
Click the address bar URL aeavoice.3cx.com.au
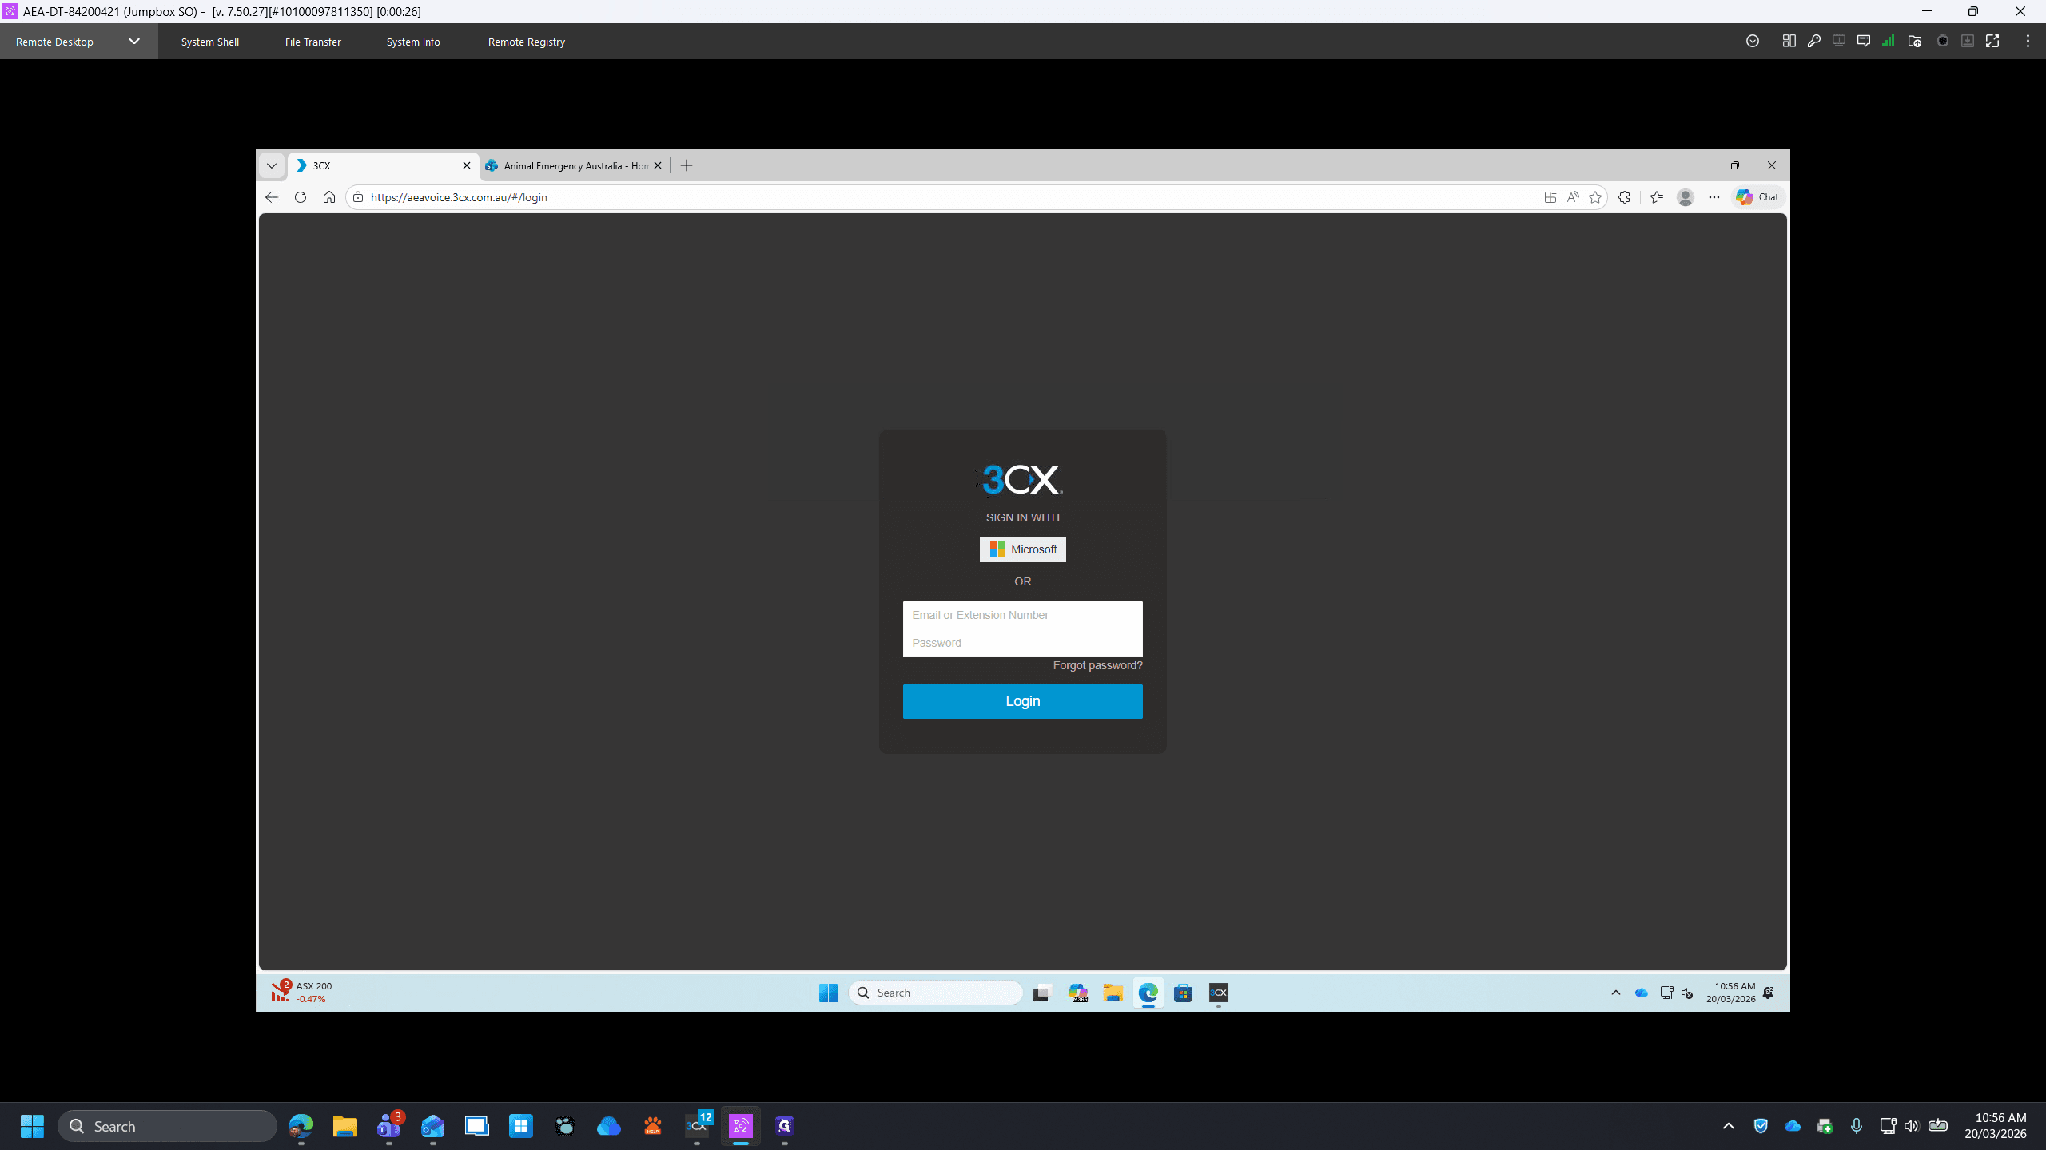459,197
